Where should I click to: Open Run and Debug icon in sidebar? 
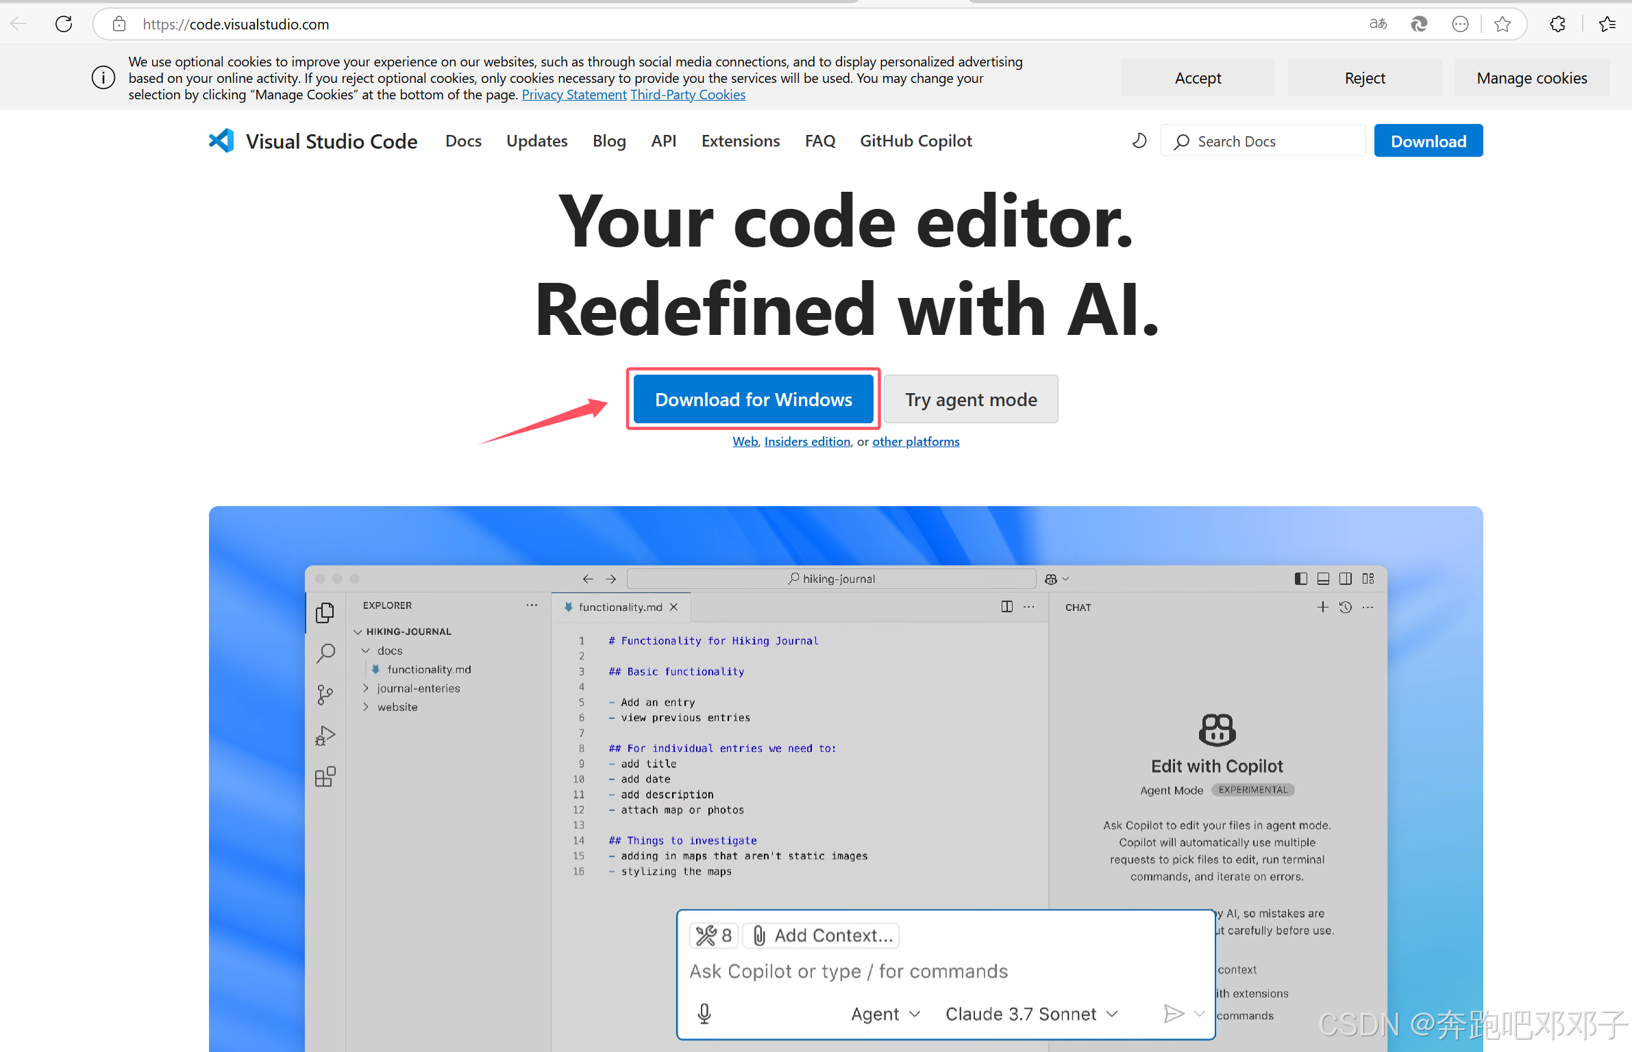[325, 736]
